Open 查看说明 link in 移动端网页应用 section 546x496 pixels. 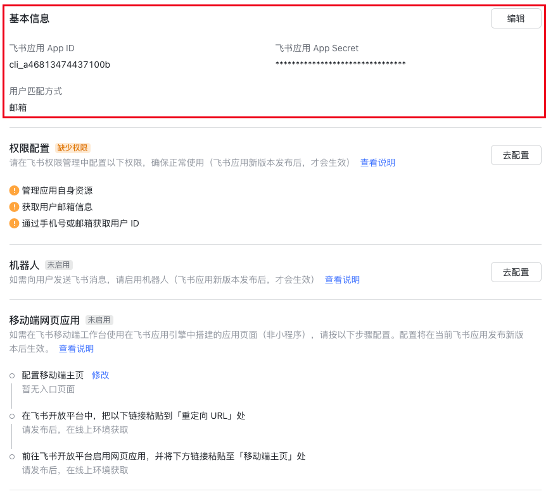(x=76, y=349)
